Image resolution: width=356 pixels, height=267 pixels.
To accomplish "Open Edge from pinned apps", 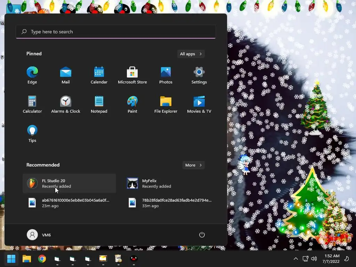I will pos(32,75).
